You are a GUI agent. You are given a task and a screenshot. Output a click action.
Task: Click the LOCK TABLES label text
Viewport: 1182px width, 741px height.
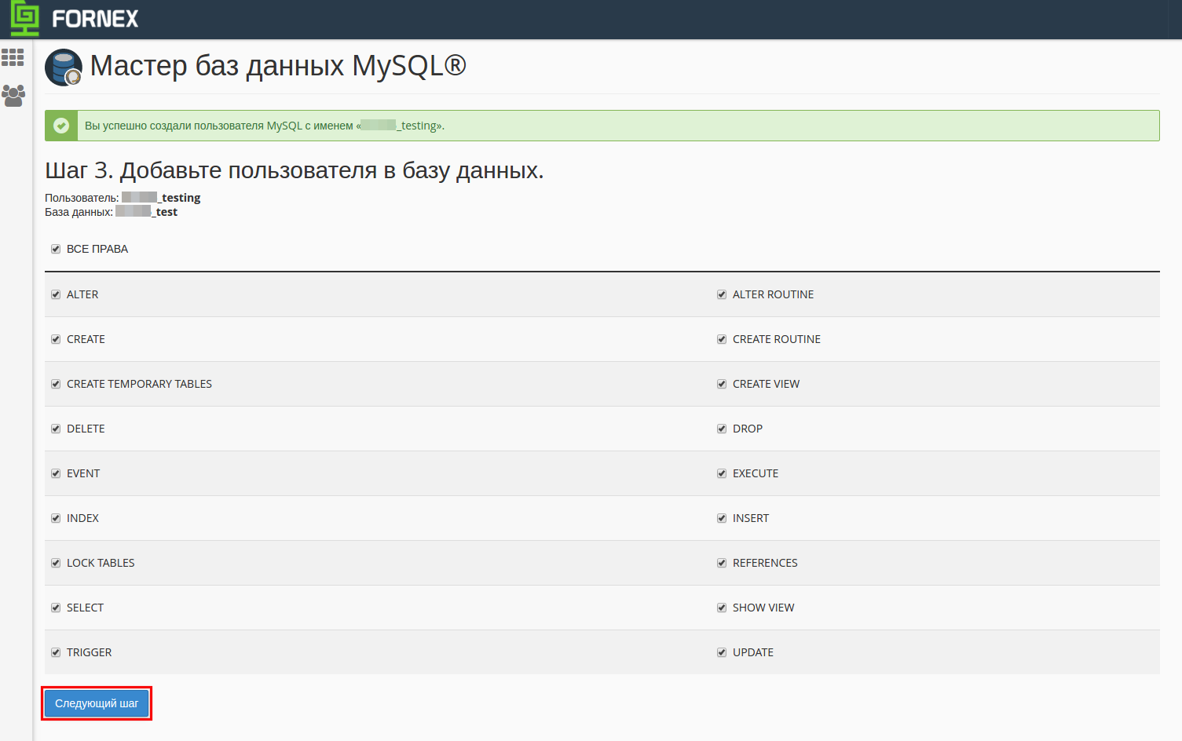[x=101, y=563]
